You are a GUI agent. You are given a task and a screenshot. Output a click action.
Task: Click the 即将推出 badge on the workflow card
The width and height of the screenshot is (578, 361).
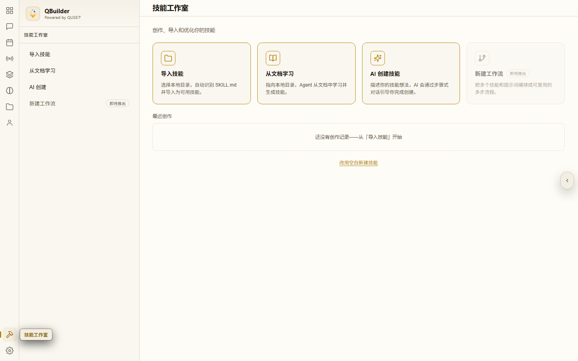pos(518,73)
